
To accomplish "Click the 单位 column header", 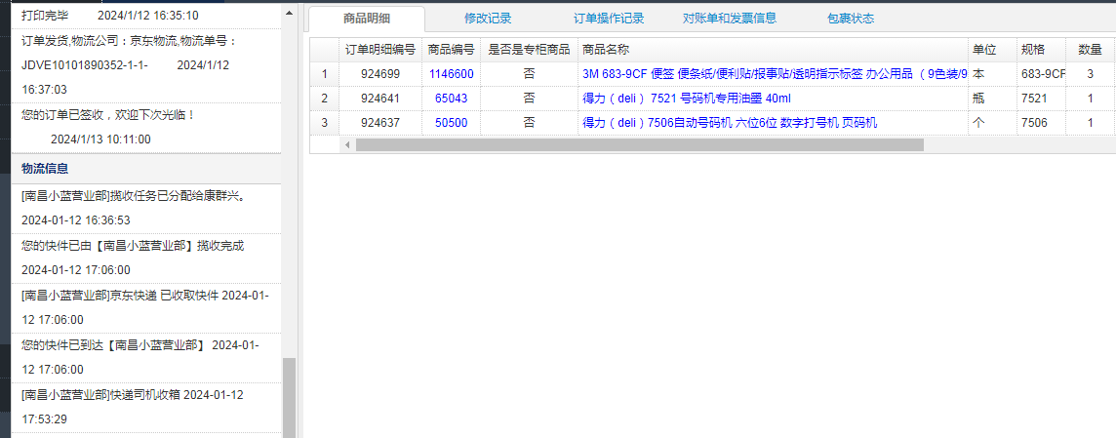I will 992,50.
